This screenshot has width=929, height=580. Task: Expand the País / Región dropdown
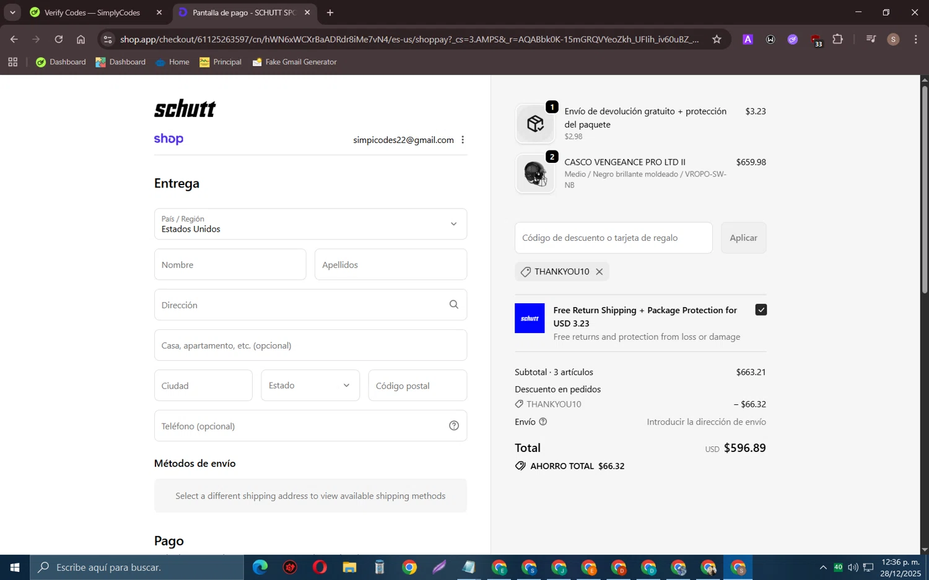point(310,224)
